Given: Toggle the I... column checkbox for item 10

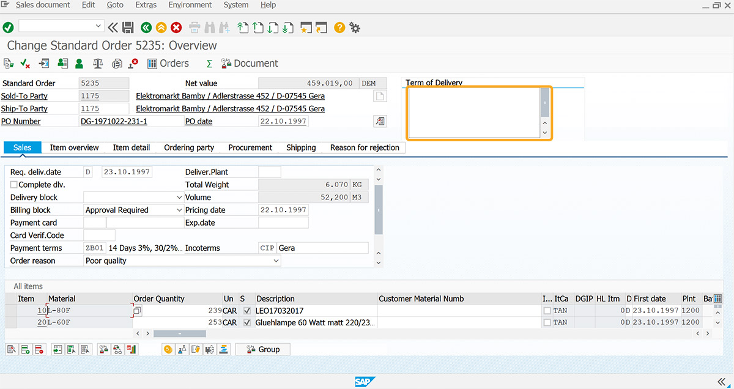Looking at the screenshot, I should tap(547, 311).
